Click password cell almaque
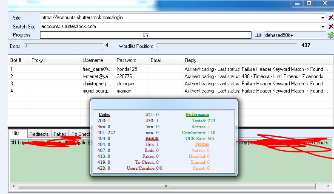Screen dimensions: 334x194 coord(125,84)
